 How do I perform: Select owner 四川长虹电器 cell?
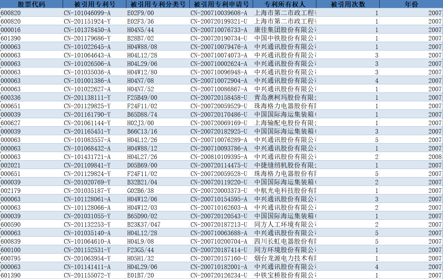tap(285, 242)
